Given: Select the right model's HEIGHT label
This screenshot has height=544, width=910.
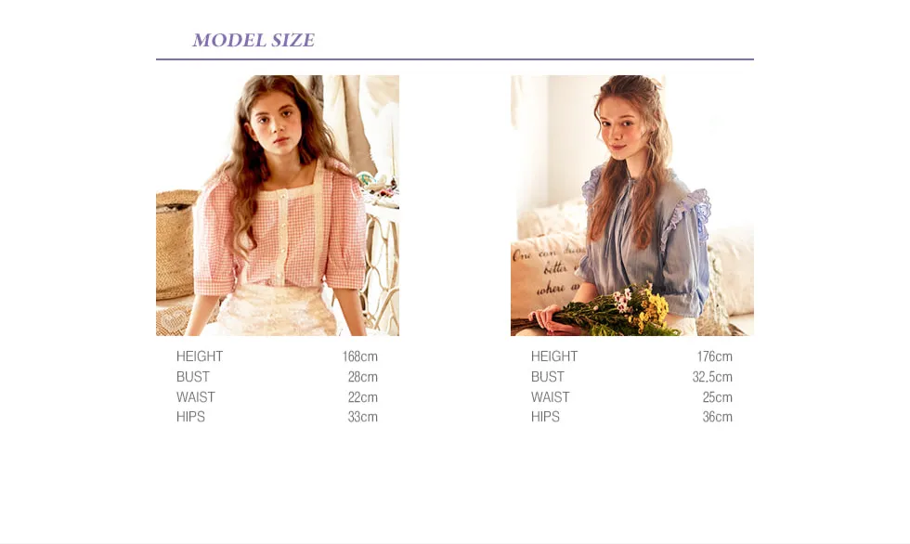Looking at the screenshot, I should [x=554, y=356].
